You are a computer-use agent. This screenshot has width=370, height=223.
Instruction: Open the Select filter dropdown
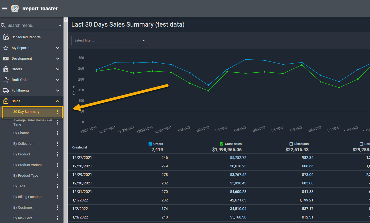coord(110,40)
